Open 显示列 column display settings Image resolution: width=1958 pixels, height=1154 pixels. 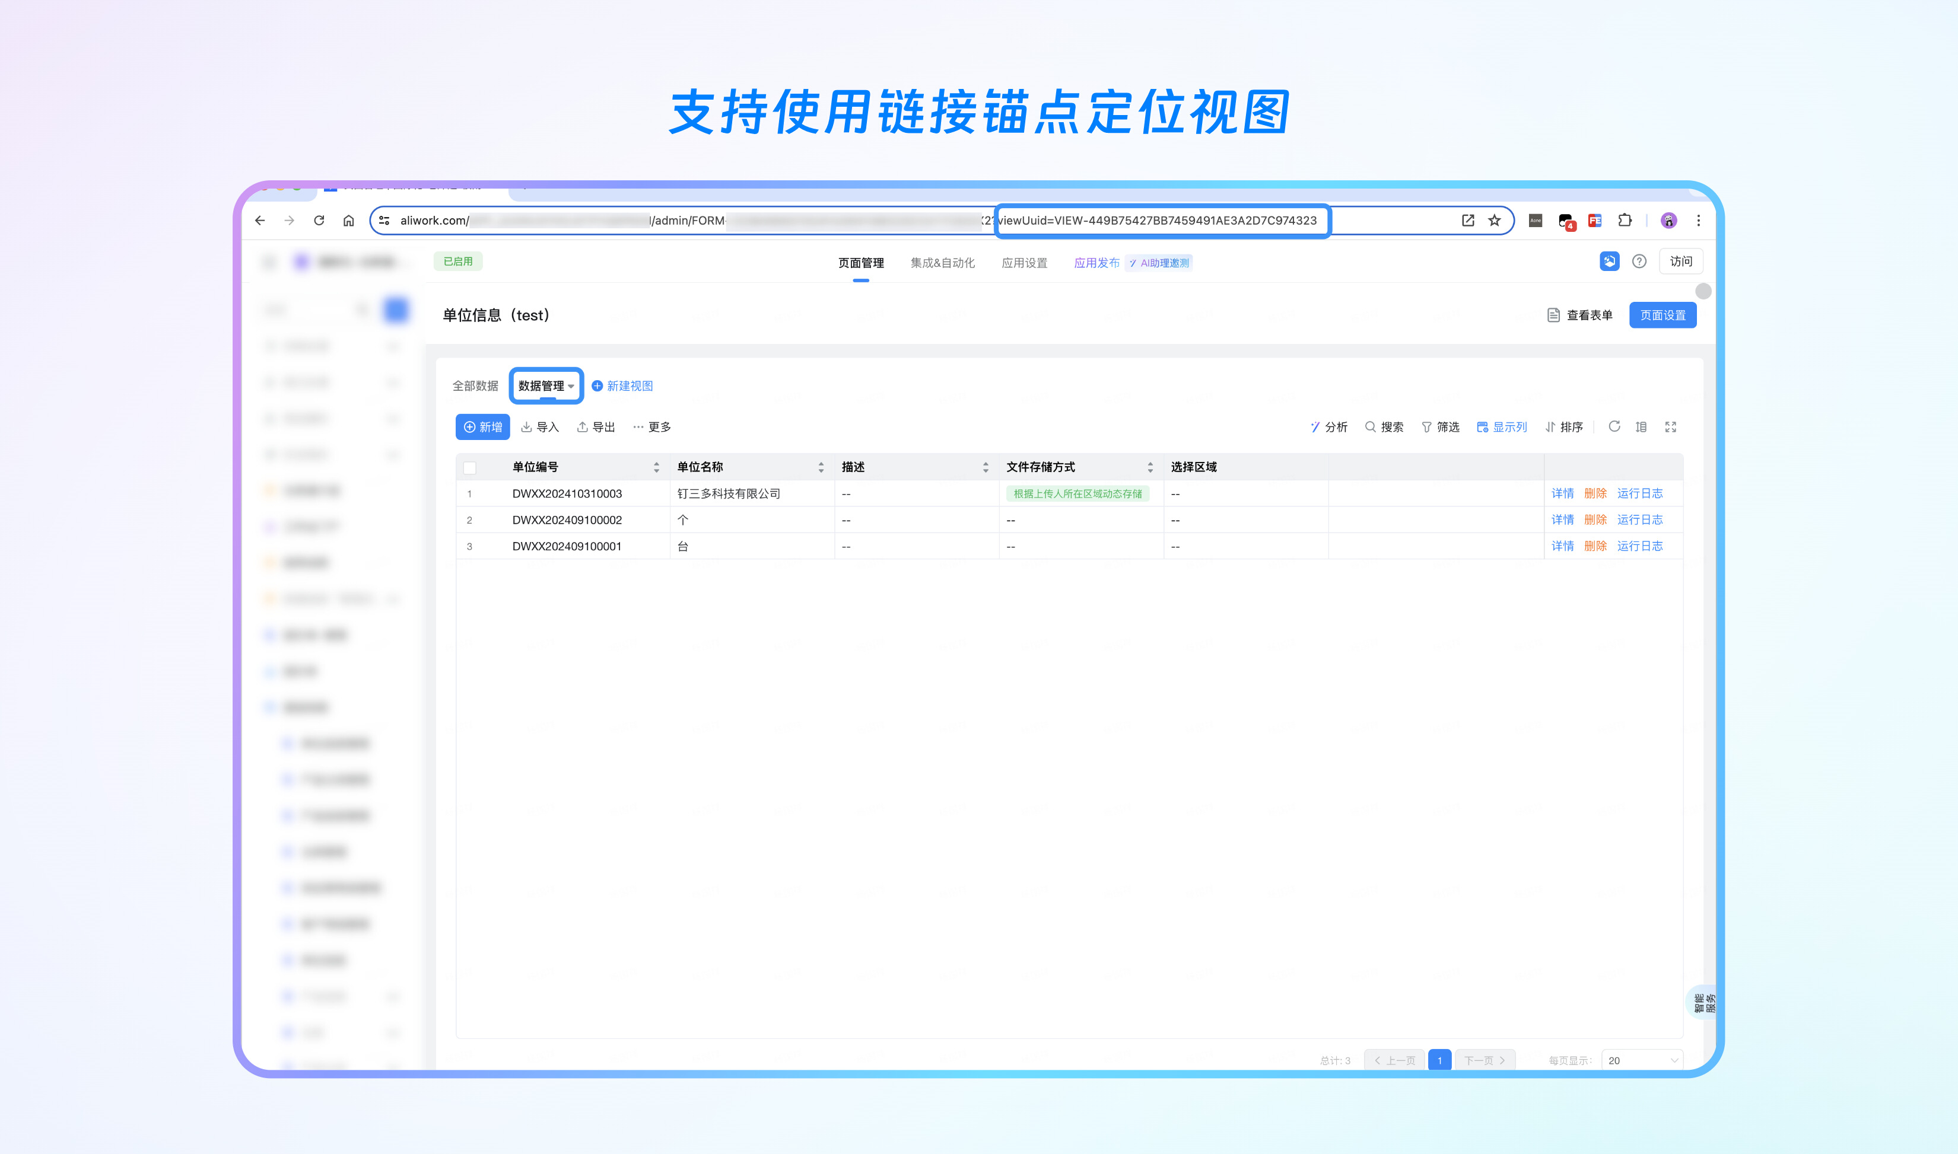1501,427
